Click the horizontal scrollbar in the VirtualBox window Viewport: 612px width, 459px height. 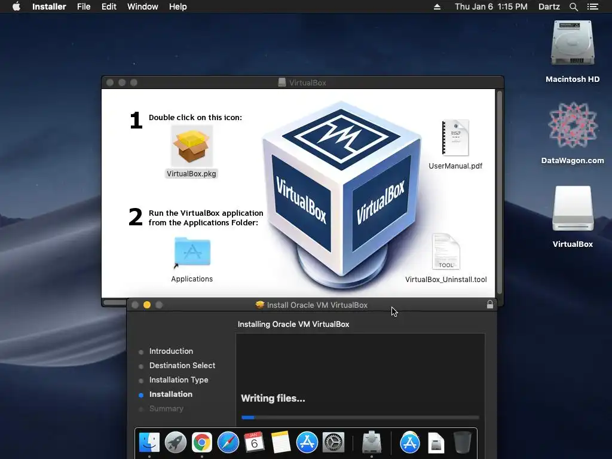point(115,302)
